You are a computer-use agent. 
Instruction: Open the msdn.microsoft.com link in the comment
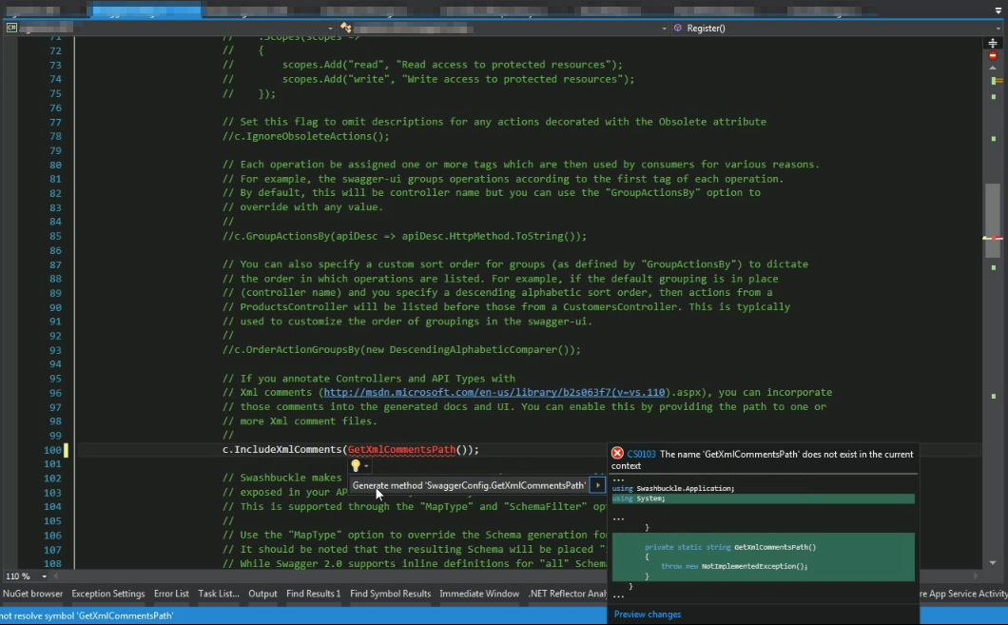tap(494, 392)
